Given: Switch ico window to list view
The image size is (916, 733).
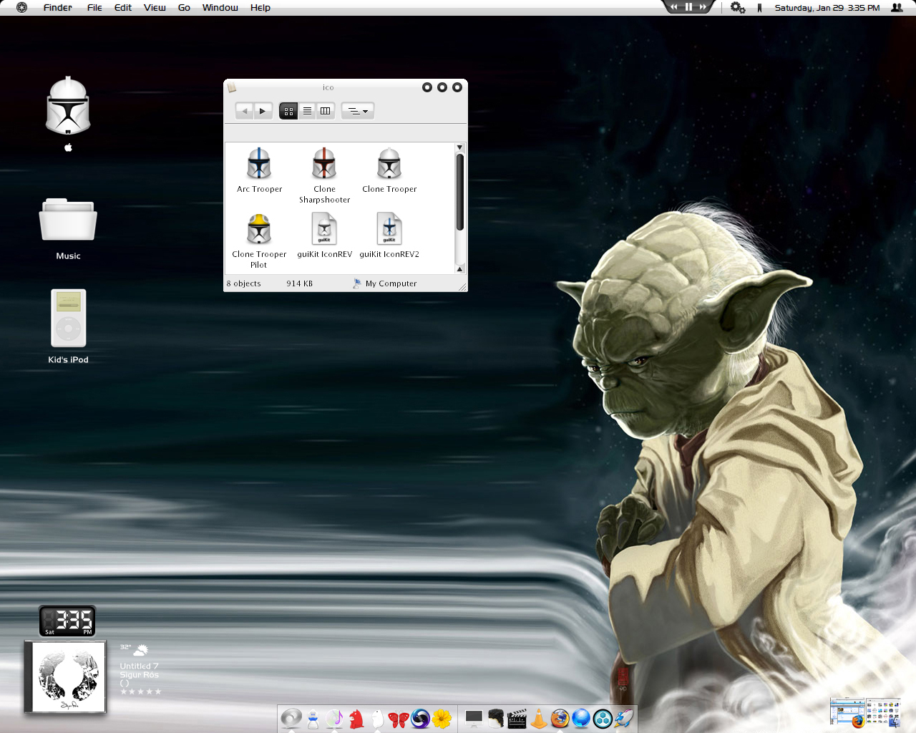Looking at the screenshot, I should coord(307,111).
